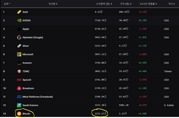This screenshot has width=179, height=118.
Task: Click the Saudi Aramco logo icon
Action: (x=19, y=105)
